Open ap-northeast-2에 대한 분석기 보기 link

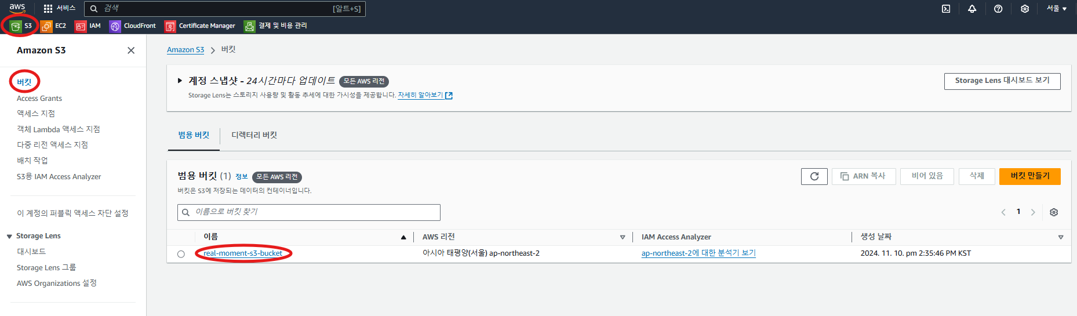(x=698, y=253)
